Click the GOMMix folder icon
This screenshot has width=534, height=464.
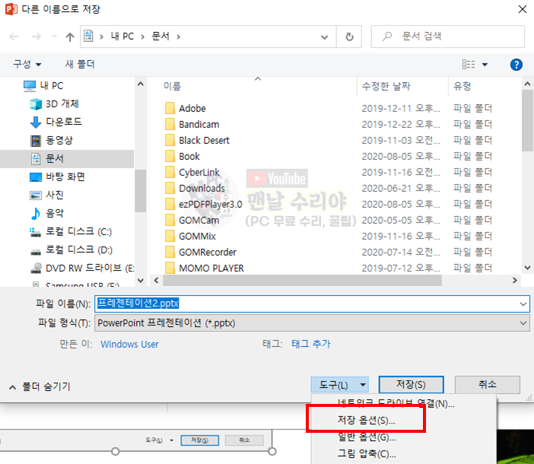(170, 237)
